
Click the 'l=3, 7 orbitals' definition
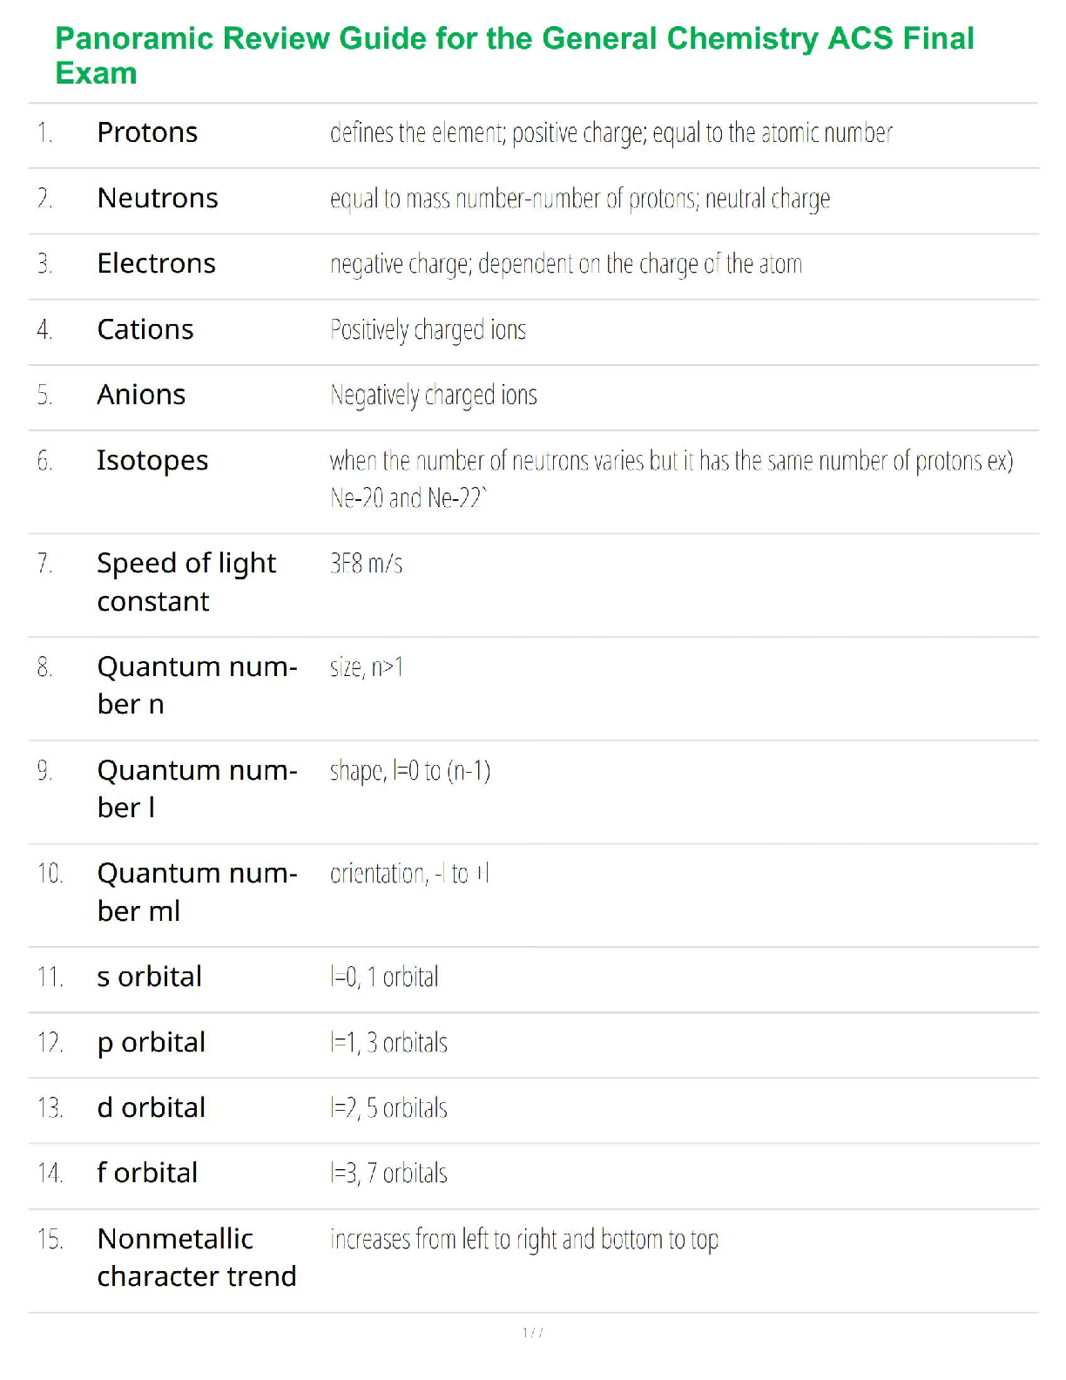388,1174
